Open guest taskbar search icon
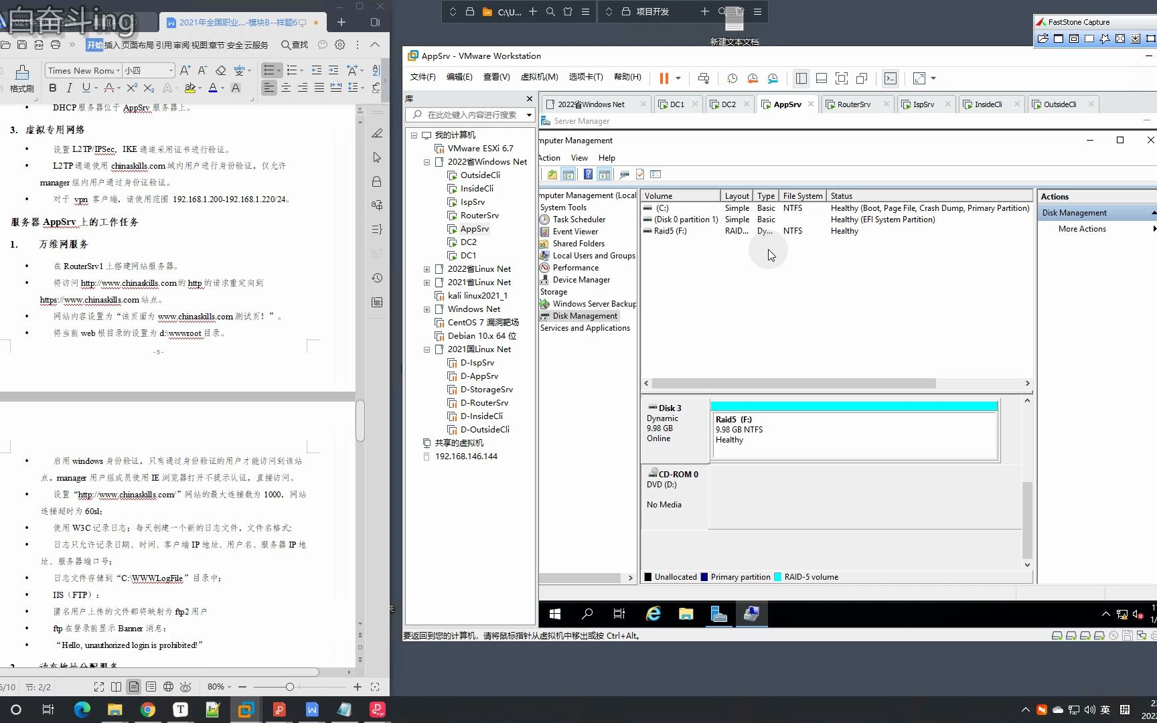This screenshot has width=1157, height=723. tap(587, 614)
